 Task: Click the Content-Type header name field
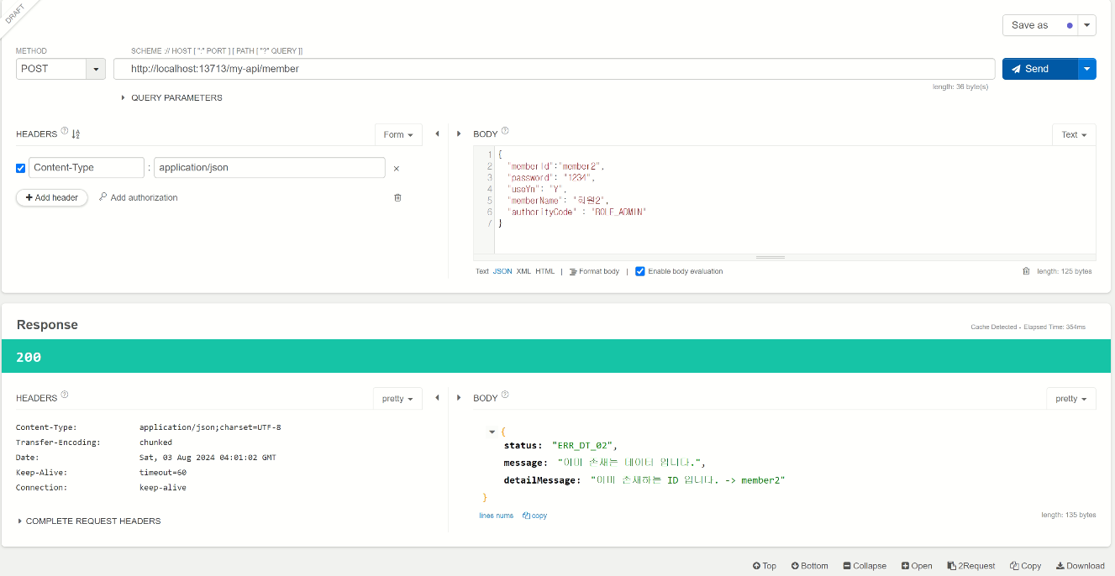click(x=87, y=167)
